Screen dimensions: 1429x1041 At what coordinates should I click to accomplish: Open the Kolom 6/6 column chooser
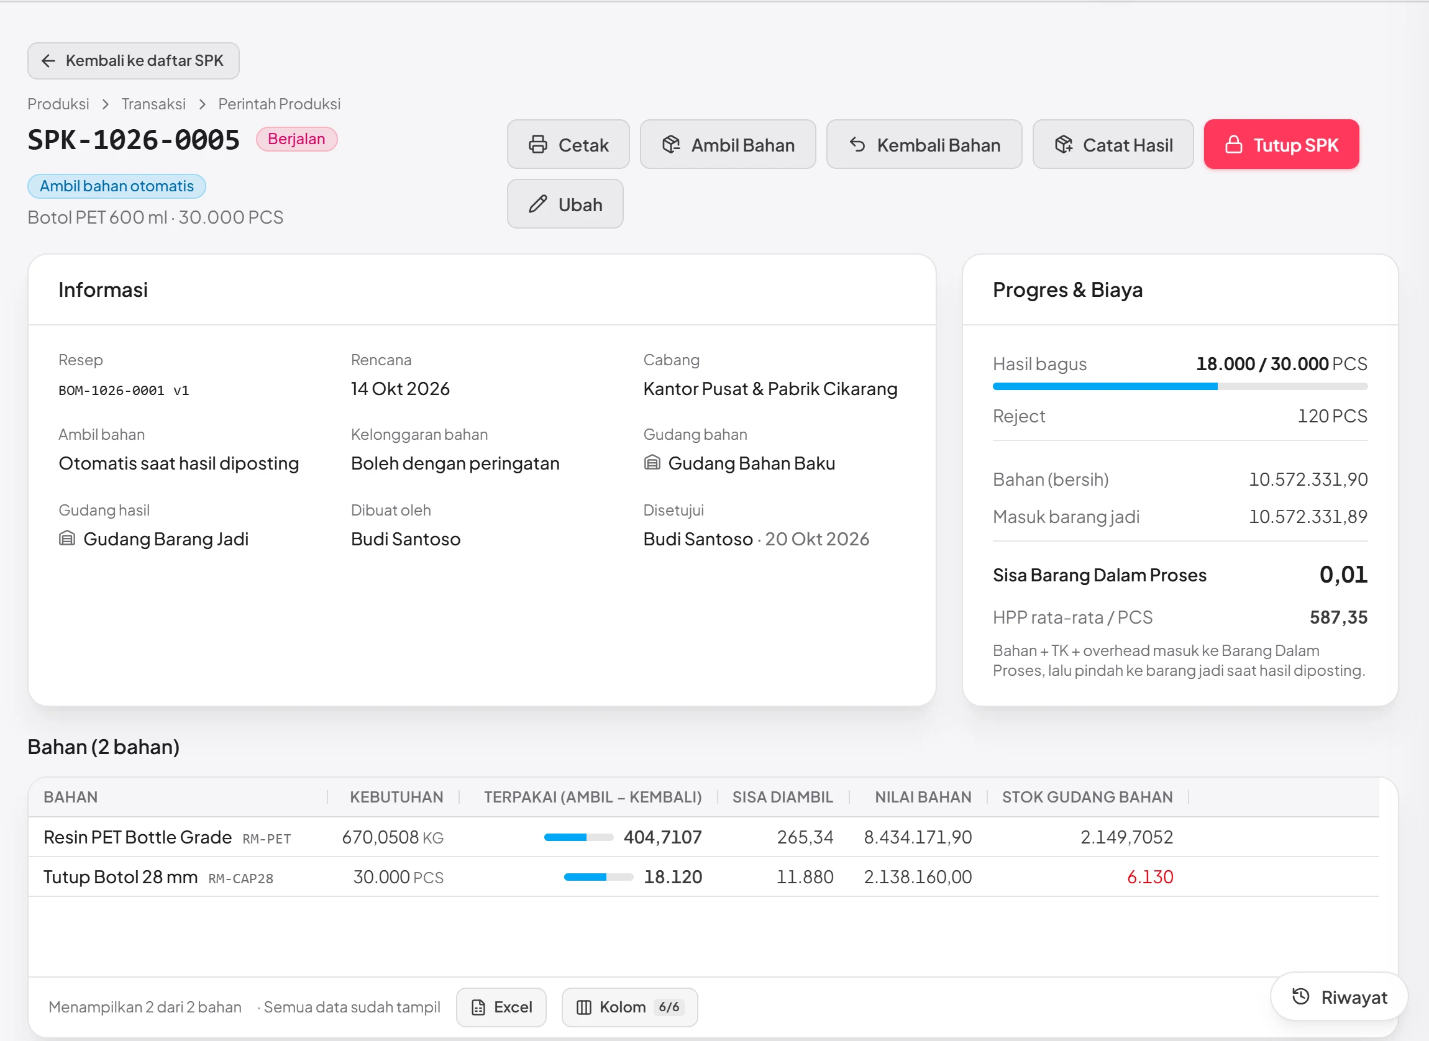click(629, 1007)
